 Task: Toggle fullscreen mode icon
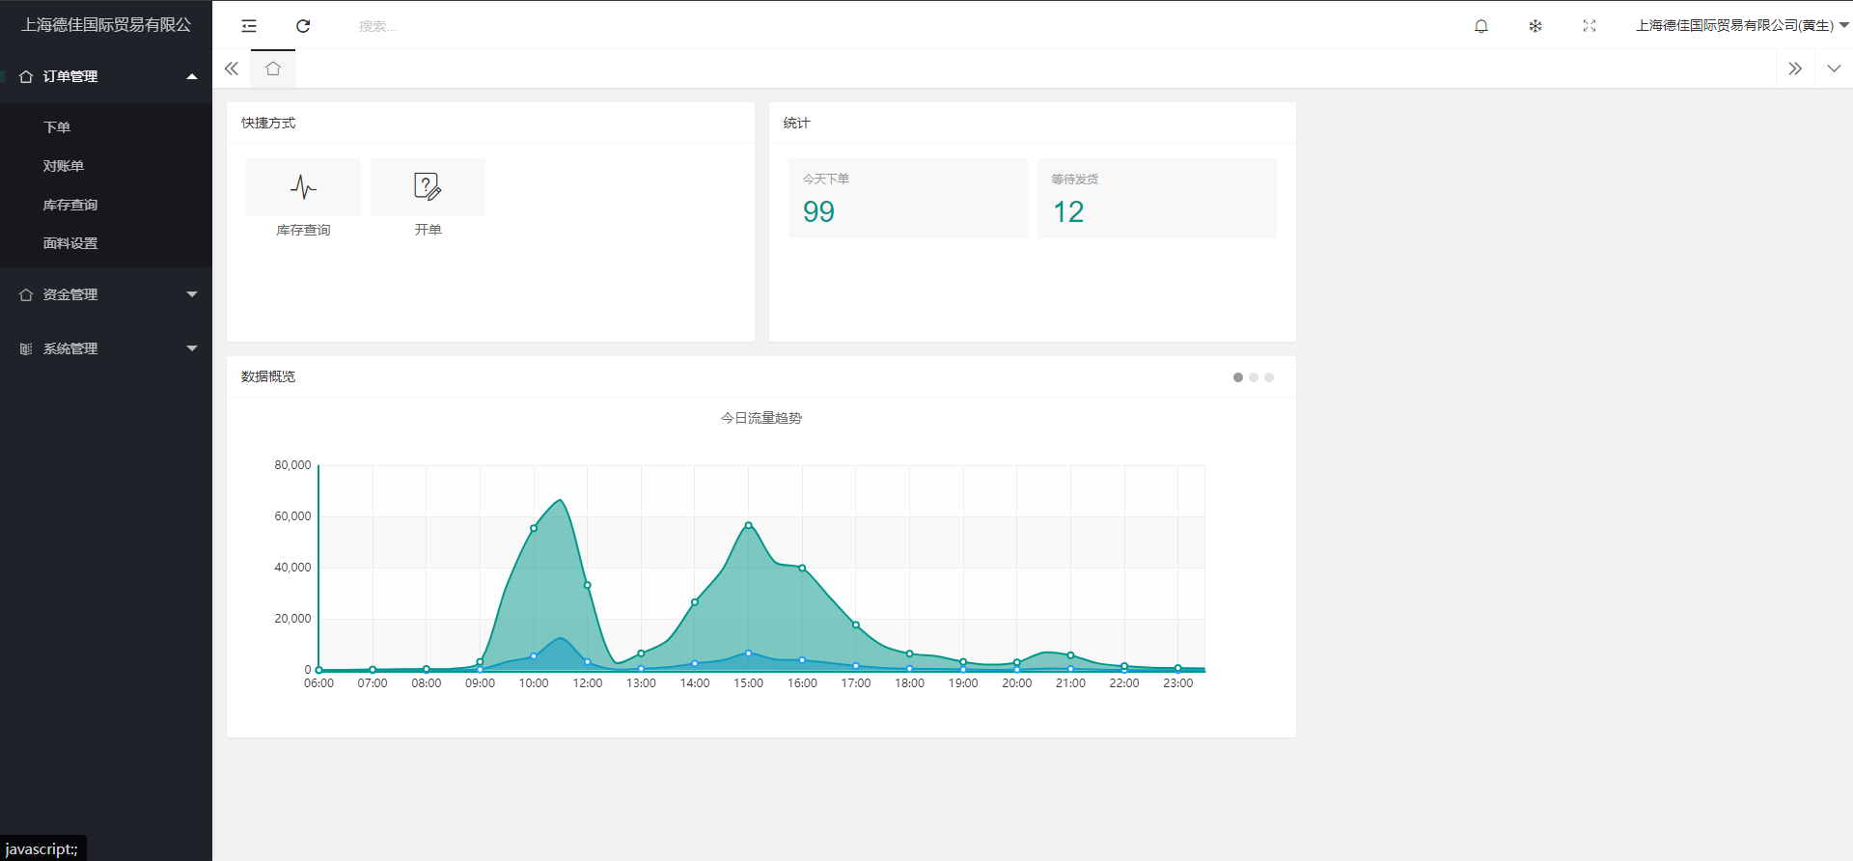coord(1590,26)
